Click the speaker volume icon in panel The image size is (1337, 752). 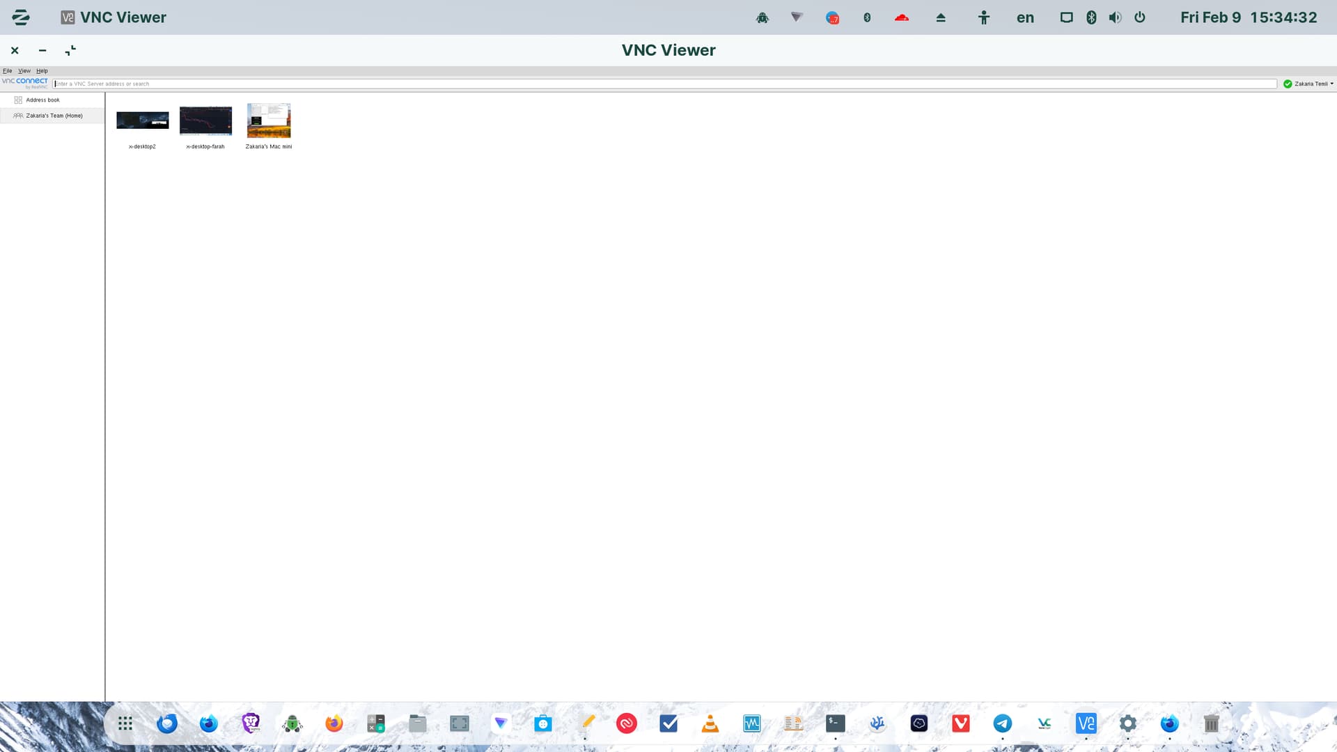click(x=1115, y=17)
